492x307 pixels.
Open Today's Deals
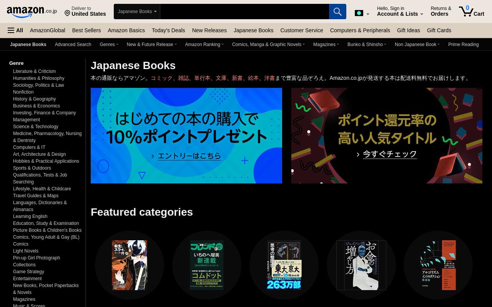(x=168, y=30)
